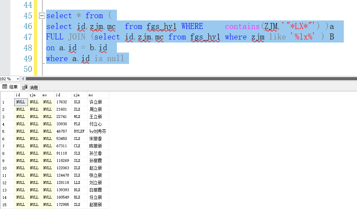Click the mc cell 周立新

98,110
